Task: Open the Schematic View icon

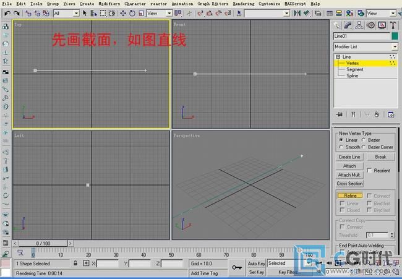Action: [339, 13]
